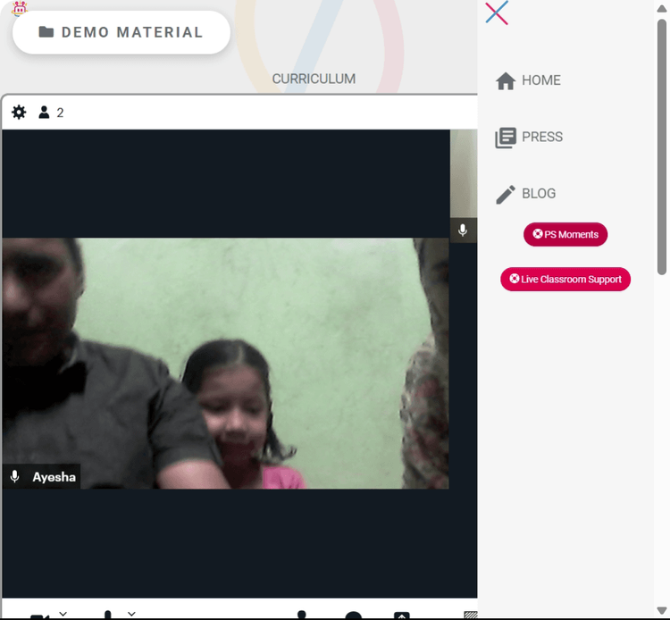This screenshot has width=670, height=620.
Task: Click the scrollbar down arrow
Action: pos(662,610)
